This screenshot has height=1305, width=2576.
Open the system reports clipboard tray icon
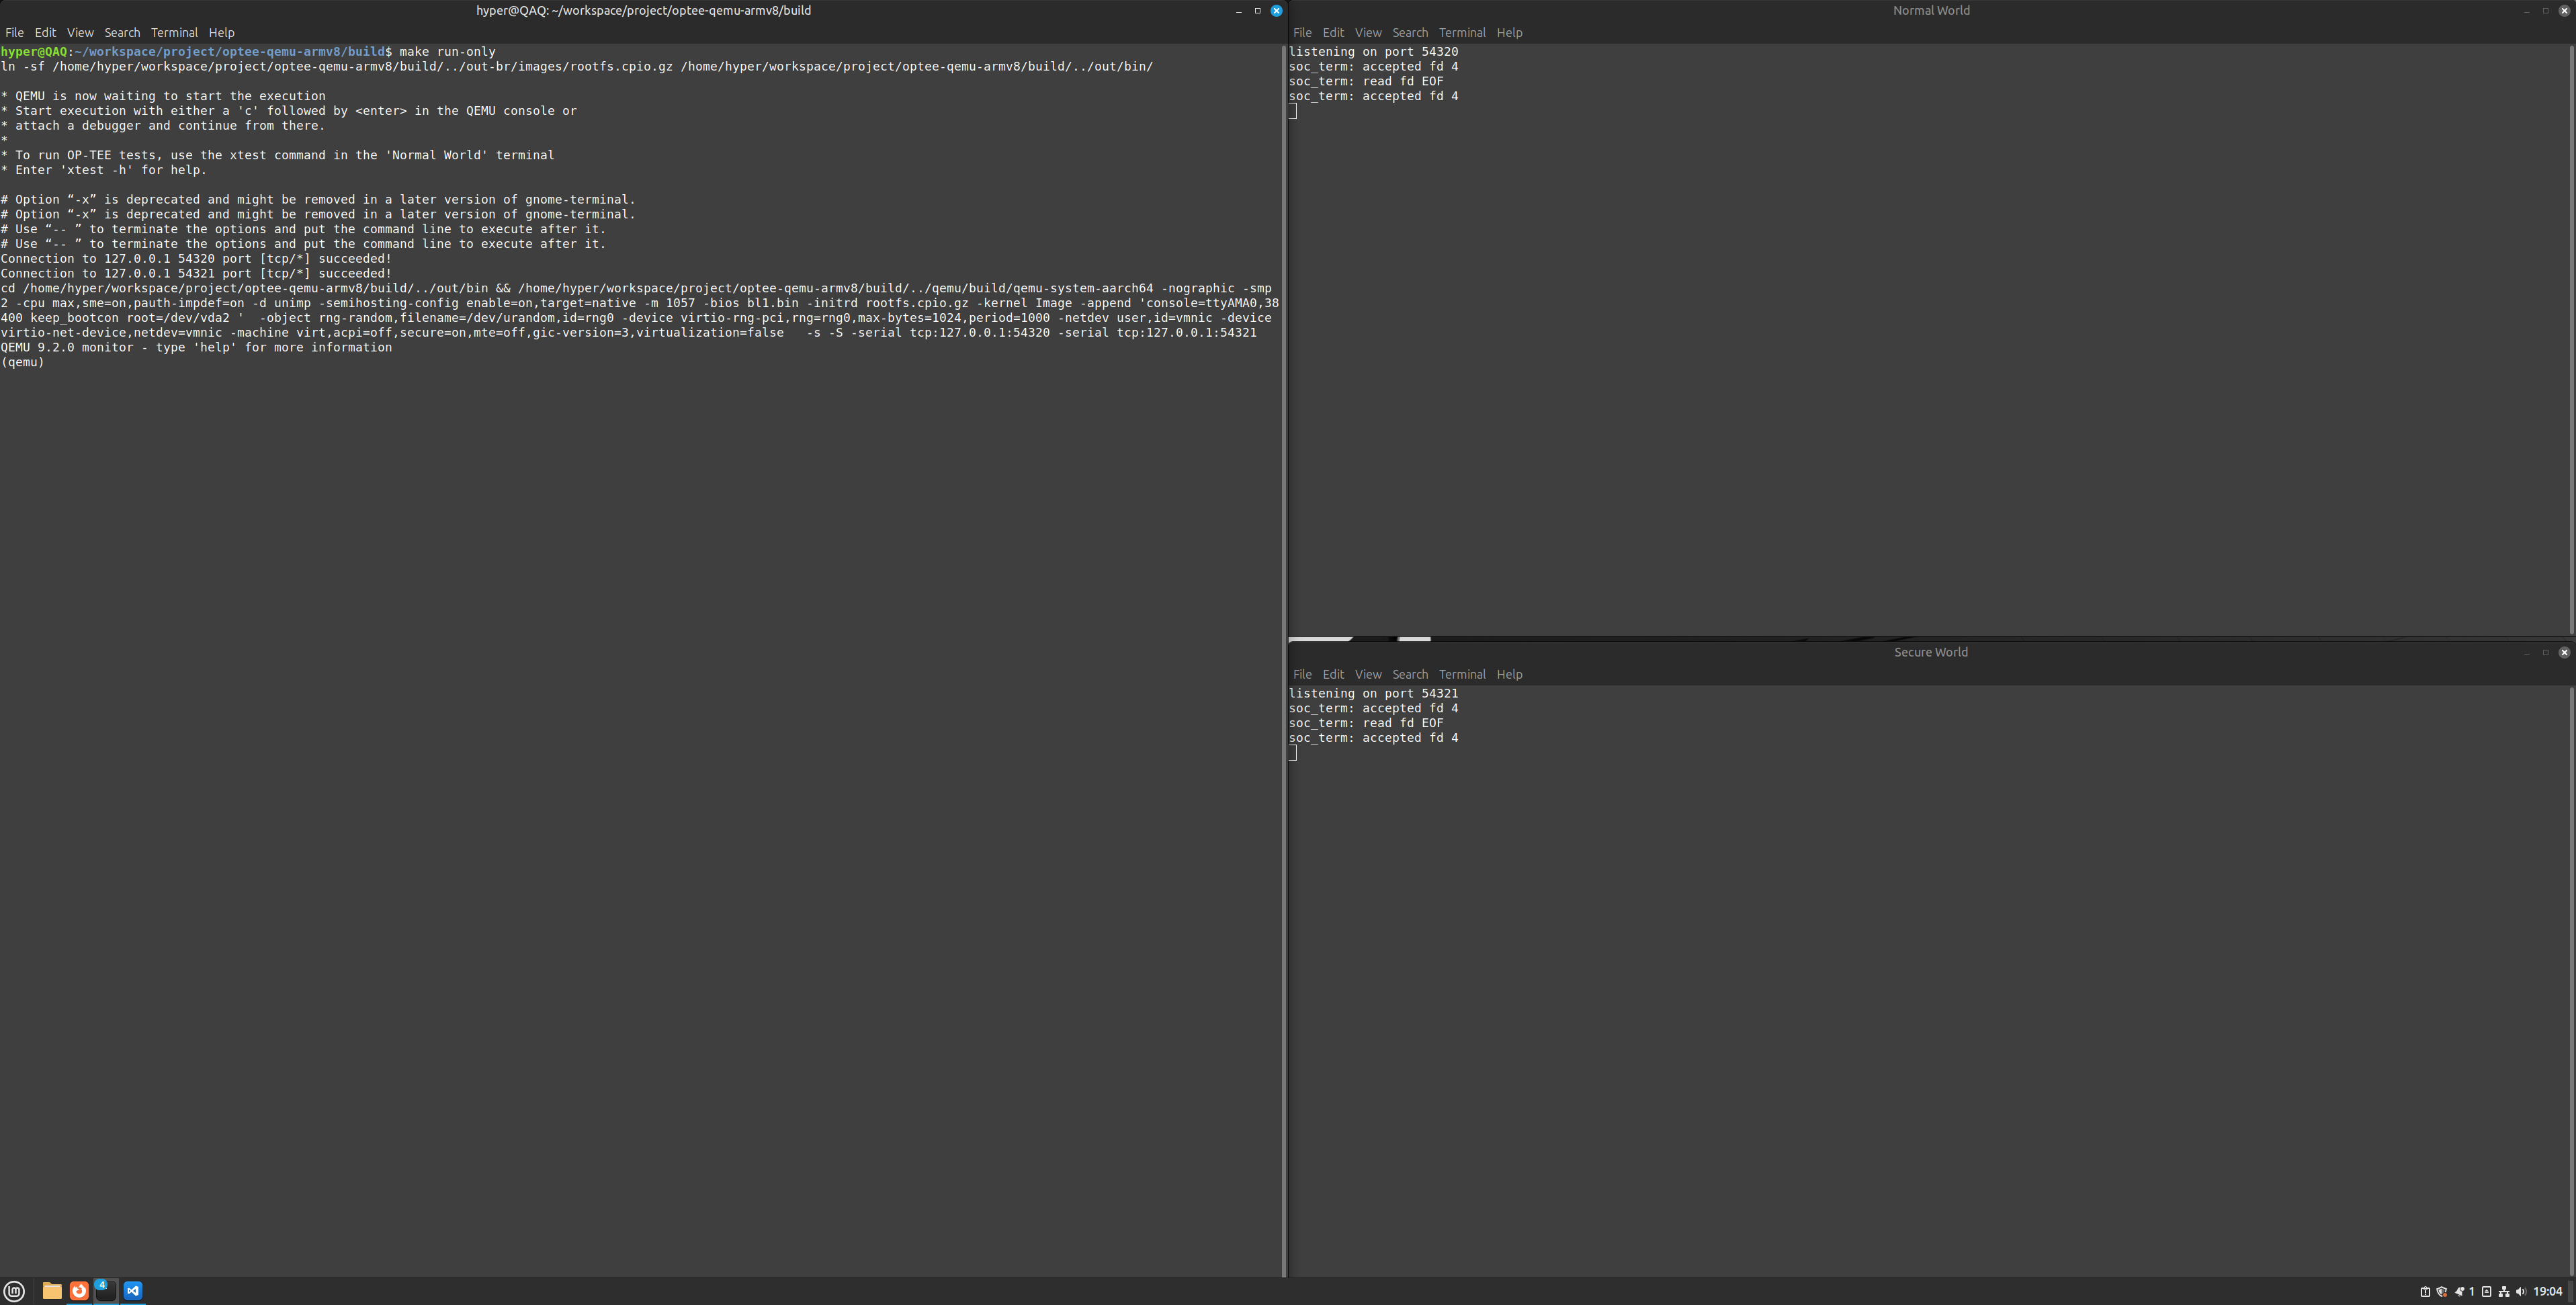2425,1292
